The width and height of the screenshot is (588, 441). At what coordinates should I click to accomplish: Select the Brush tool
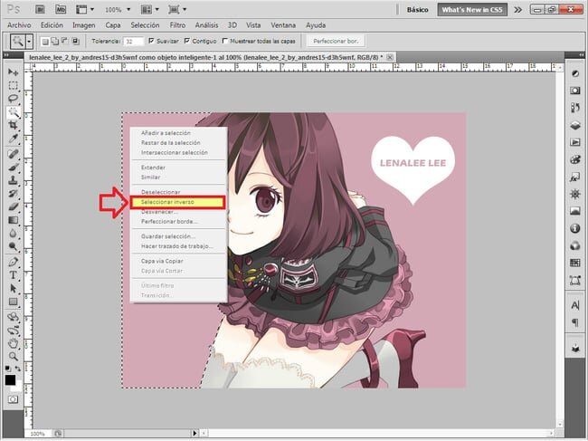tap(14, 167)
